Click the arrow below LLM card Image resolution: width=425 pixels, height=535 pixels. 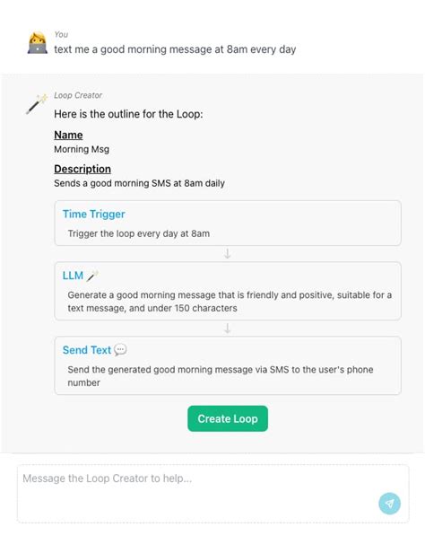click(228, 329)
